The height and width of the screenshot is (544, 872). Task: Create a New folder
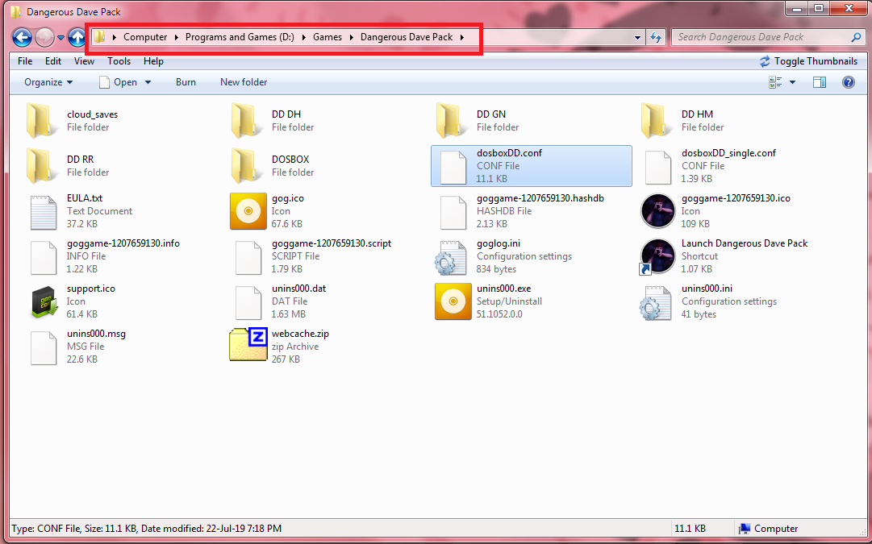[244, 82]
